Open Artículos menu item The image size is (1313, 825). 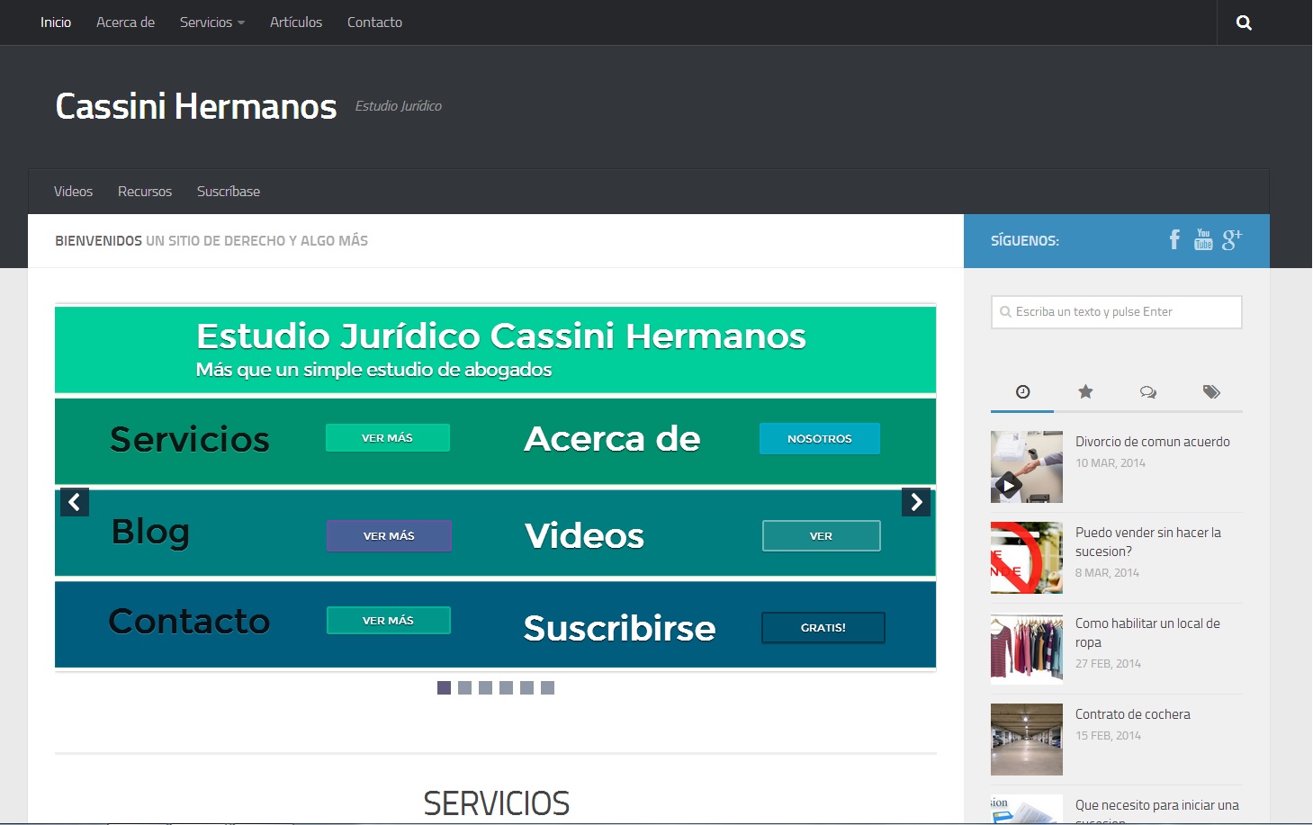tap(296, 22)
